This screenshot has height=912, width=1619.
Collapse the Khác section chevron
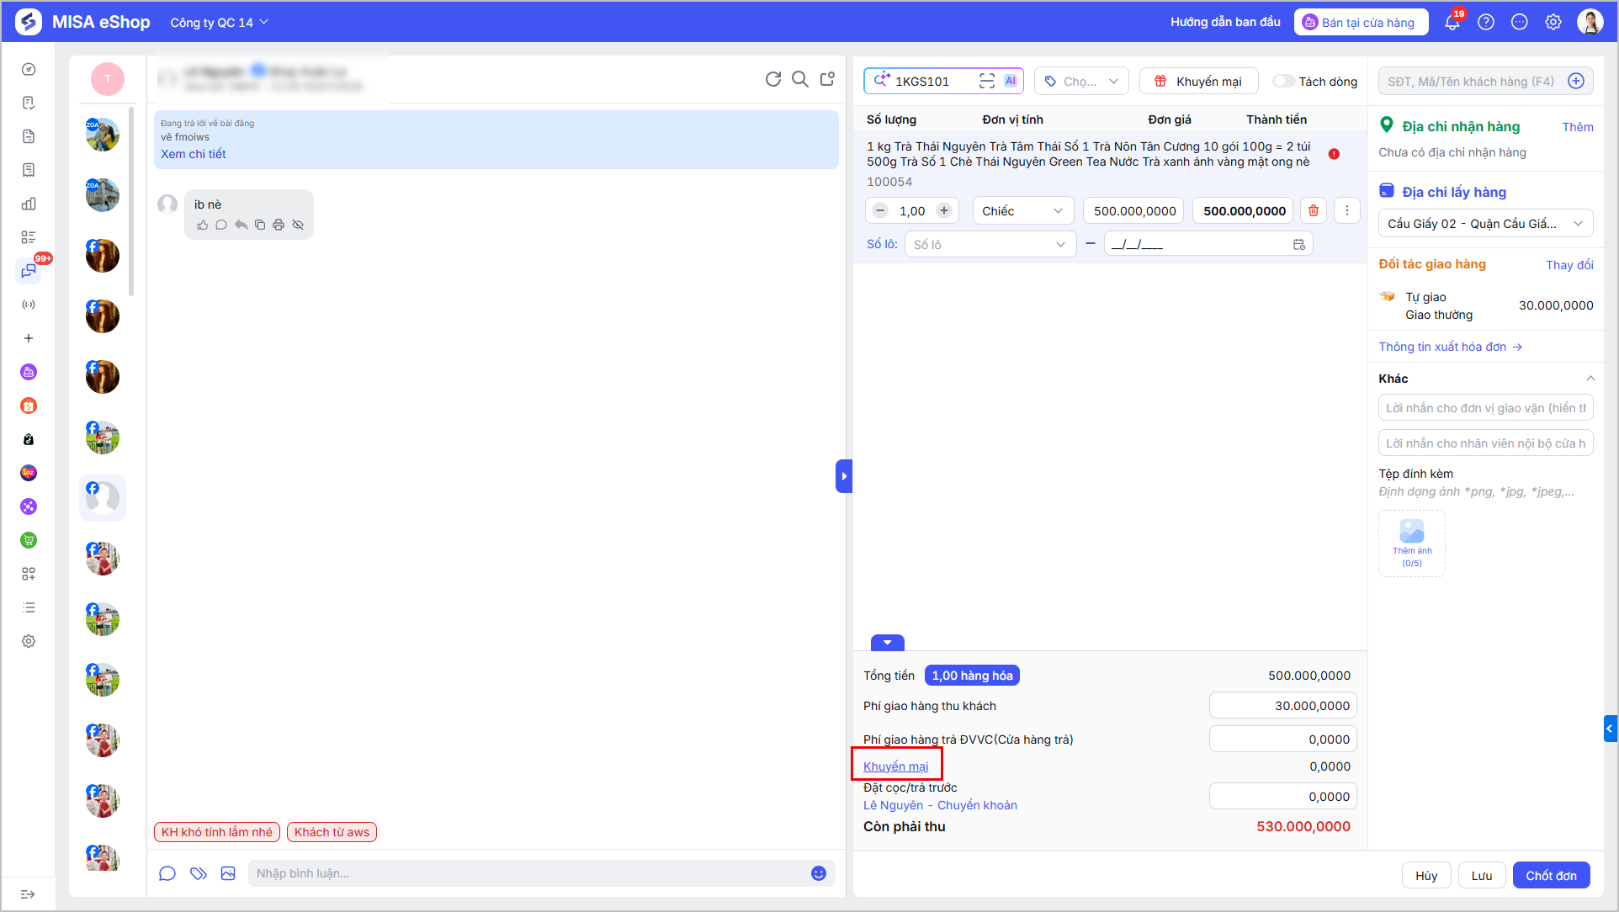pyautogui.click(x=1590, y=378)
